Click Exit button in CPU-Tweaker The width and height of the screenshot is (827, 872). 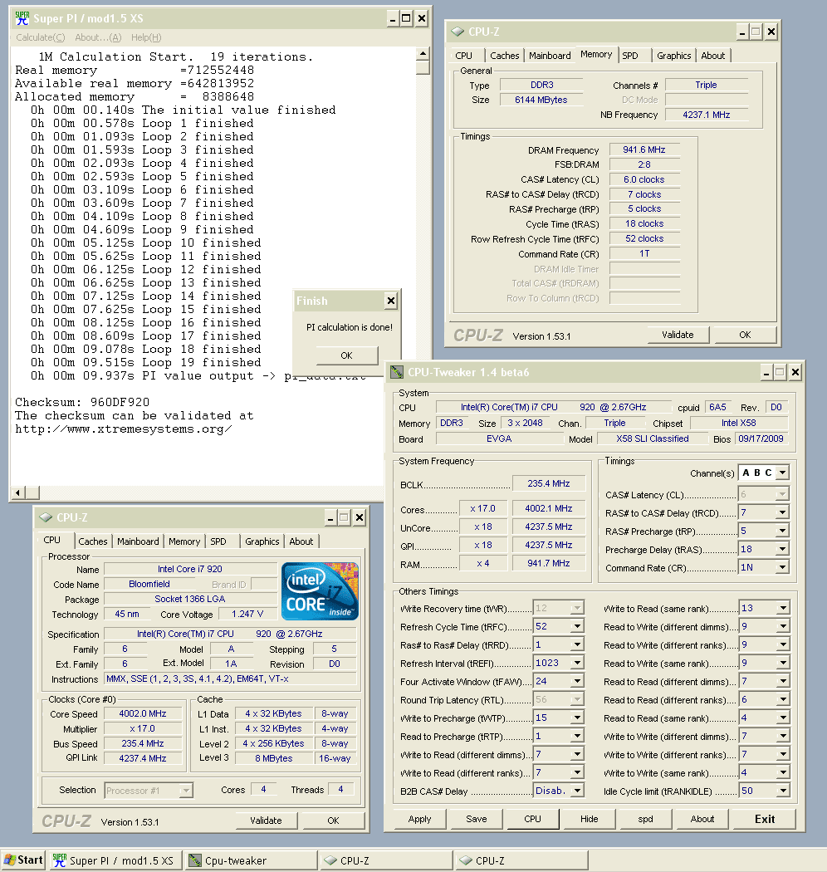764,819
